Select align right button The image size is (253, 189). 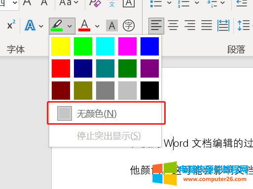(x=190, y=25)
